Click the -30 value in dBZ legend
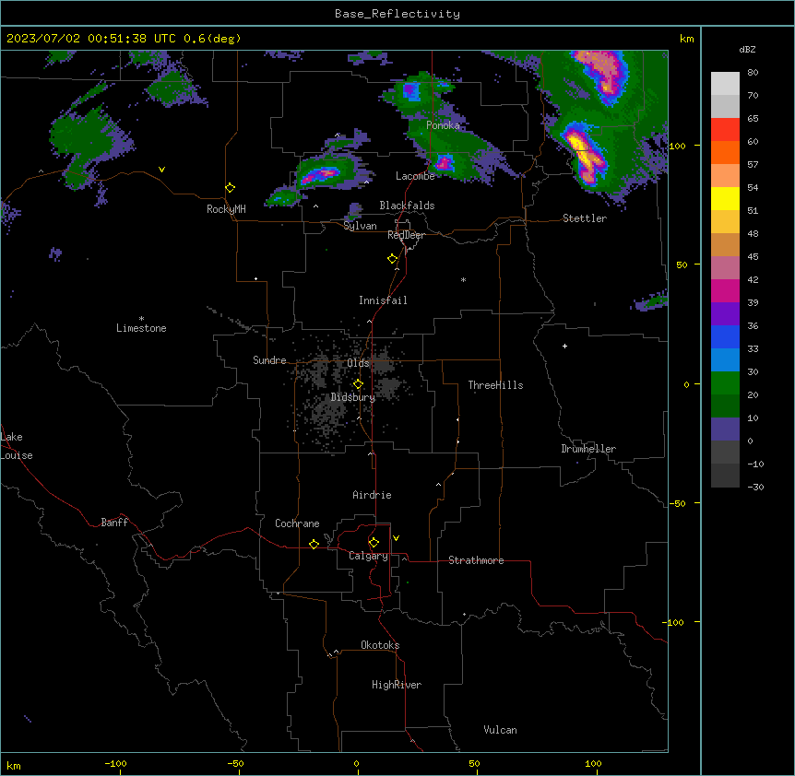This screenshot has width=795, height=776. [x=755, y=488]
